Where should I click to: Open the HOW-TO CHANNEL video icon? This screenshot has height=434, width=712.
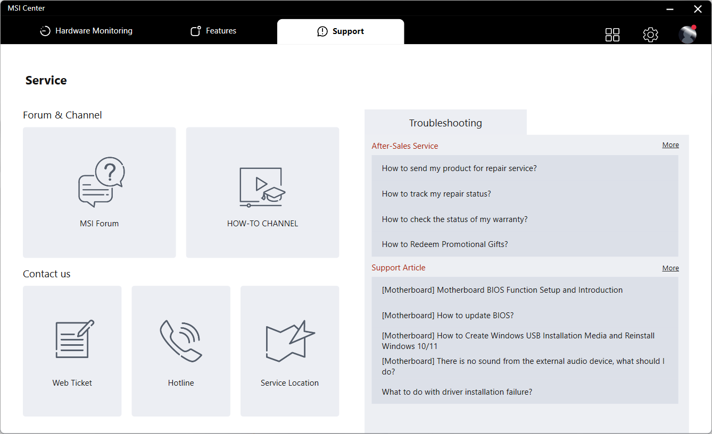[x=262, y=187]
